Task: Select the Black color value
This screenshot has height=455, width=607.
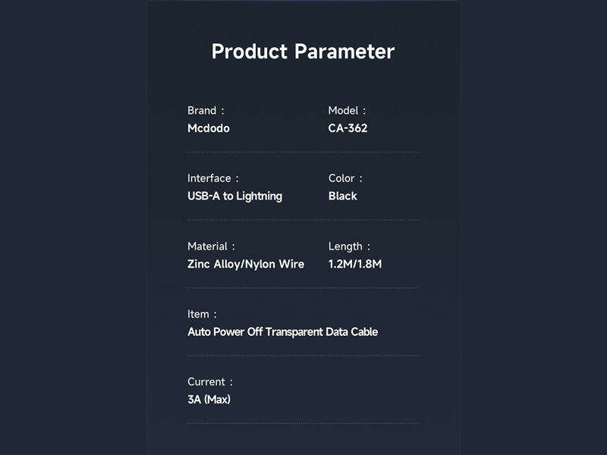Action: tap(343, 196)
